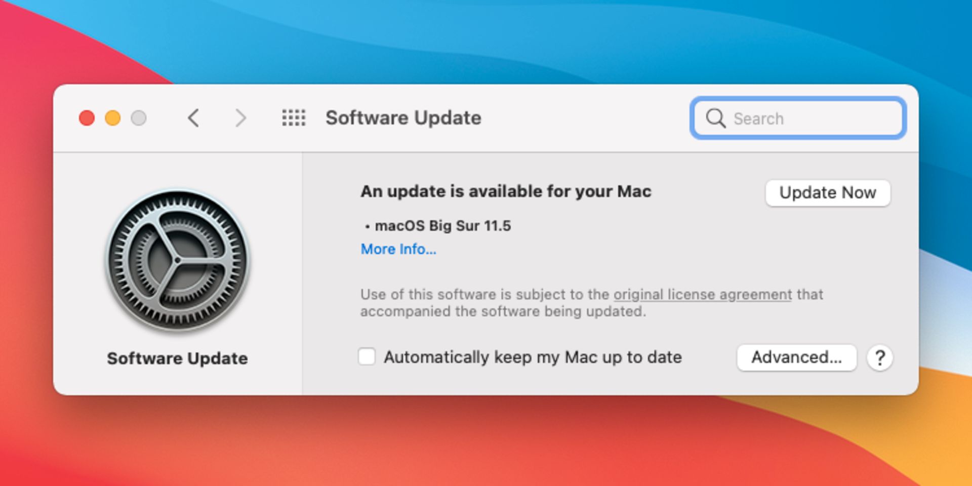This screenshot has height=486, width=972.
Task: Click the magnifying glass in the search field
Action: point(715,118)
